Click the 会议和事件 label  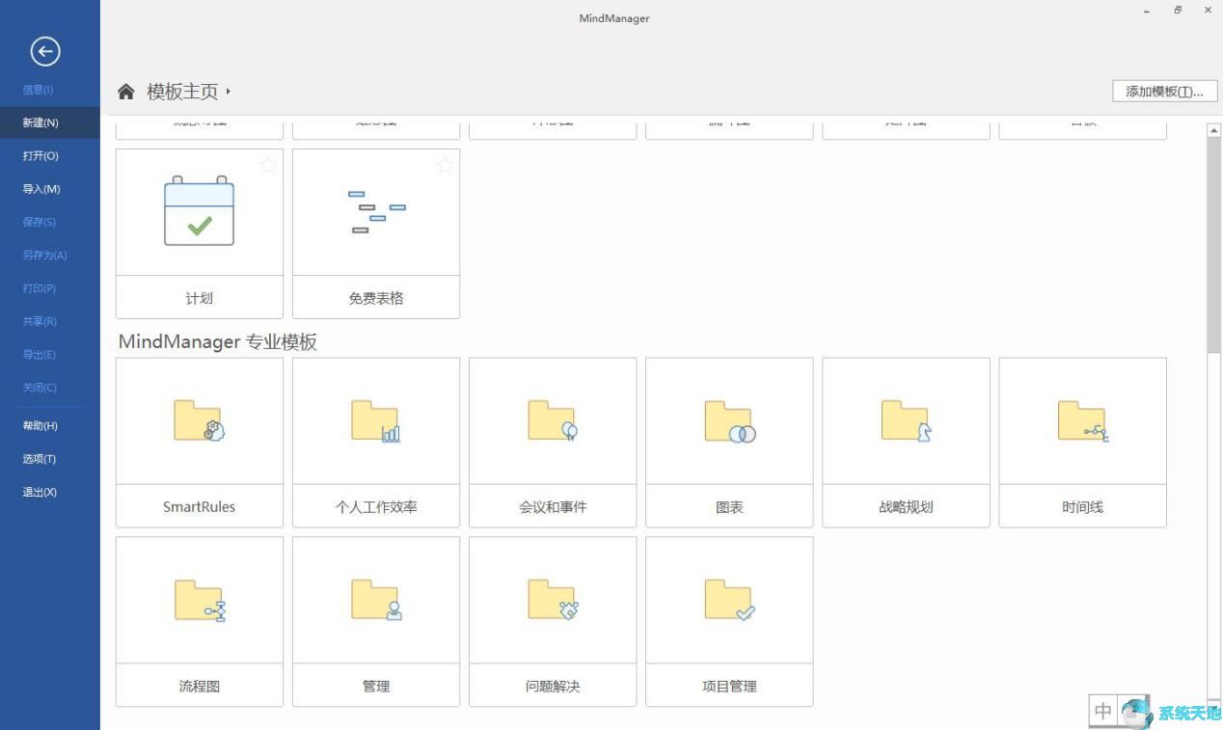pyautogui.click(x=553, y=506)
